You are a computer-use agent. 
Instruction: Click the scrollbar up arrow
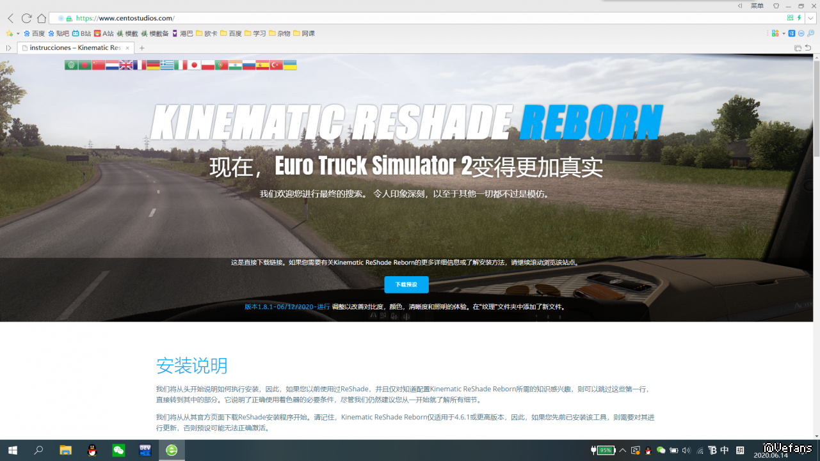[816, 58]
